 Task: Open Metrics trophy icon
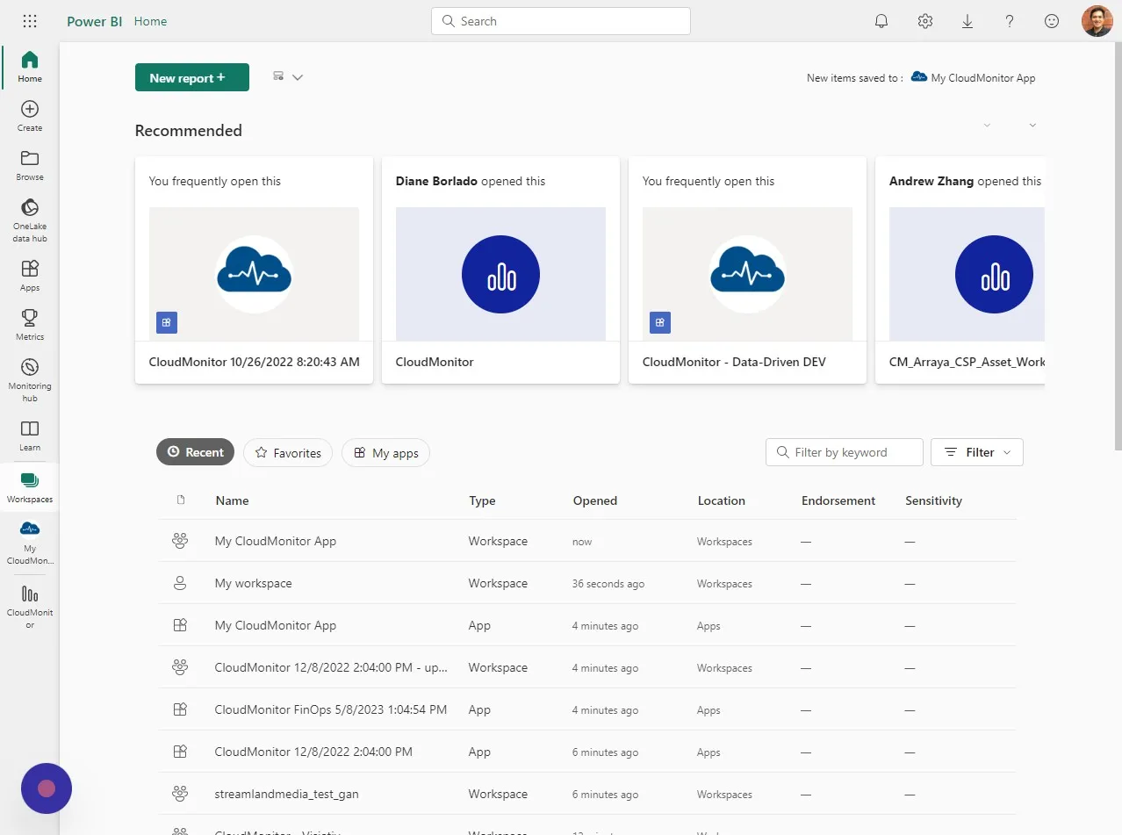pyautogui.click(x=30, y=317)
